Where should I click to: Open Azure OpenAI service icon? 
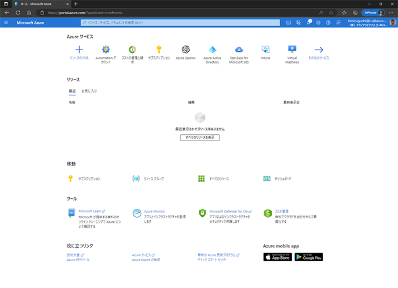pyautogui.click(x=185, y=50)
